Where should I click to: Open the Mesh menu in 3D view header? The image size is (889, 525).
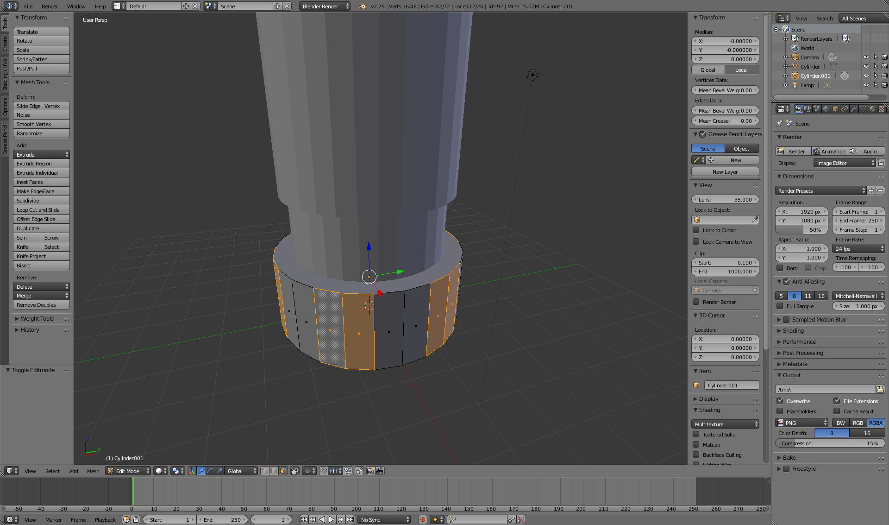[93, 471]
